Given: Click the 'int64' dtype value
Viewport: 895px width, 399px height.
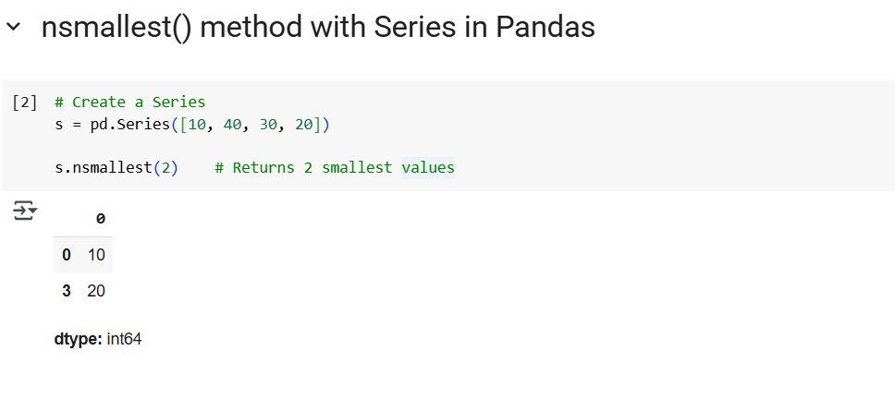Looking at the screenshot, I should tap(124, 340).
